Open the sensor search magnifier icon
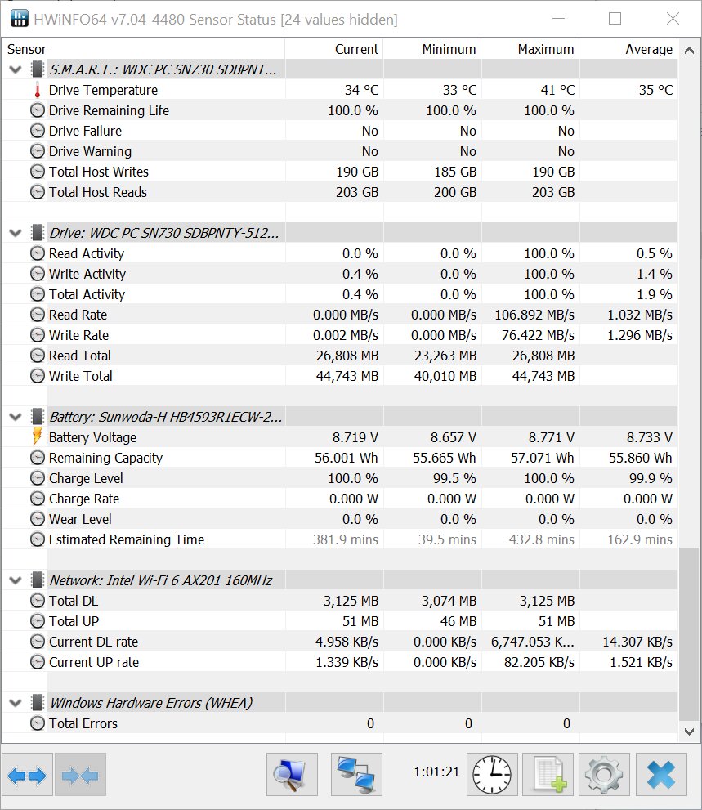This screenshot has width=702, height=810. (x=292, y=775)
